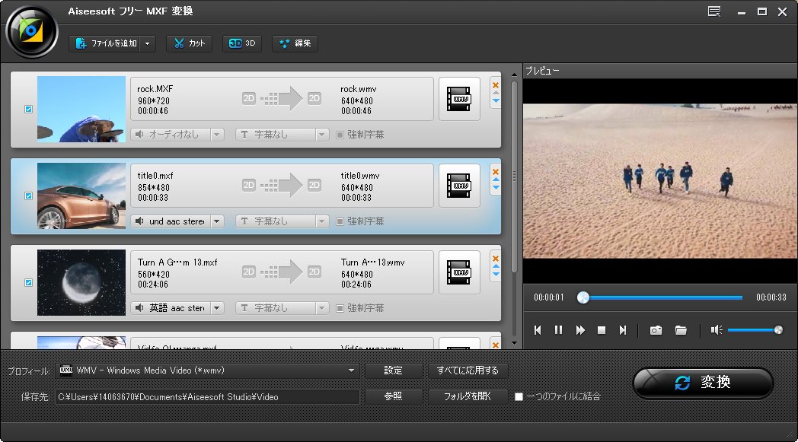Expand the add file dropdown arrow
The height and width of the screenshot is (442, 798).
tap(148, 43)
